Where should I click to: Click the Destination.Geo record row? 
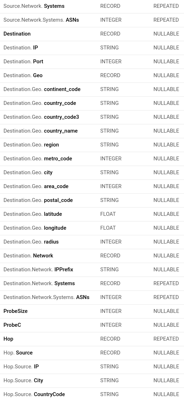point(92,75)
